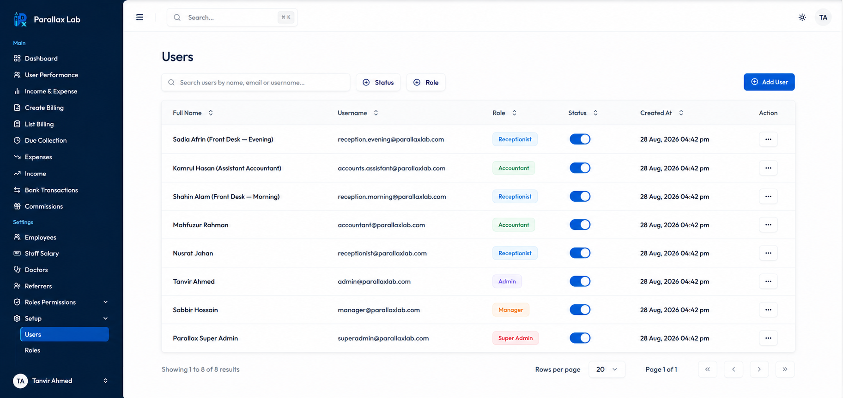Go to previous page with the left chevron
This screenshot has width=843, height=398.
734,369
